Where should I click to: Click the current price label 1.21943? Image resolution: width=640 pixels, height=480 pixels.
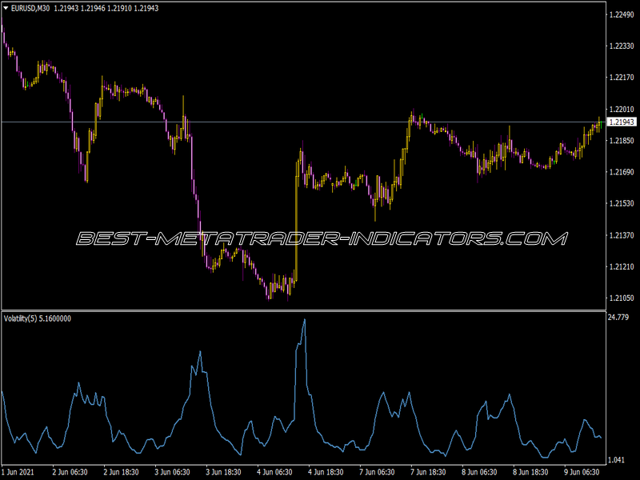coord(622,122)
